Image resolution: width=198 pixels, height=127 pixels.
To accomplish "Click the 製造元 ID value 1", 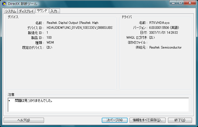I will click(x=47, y=33).
